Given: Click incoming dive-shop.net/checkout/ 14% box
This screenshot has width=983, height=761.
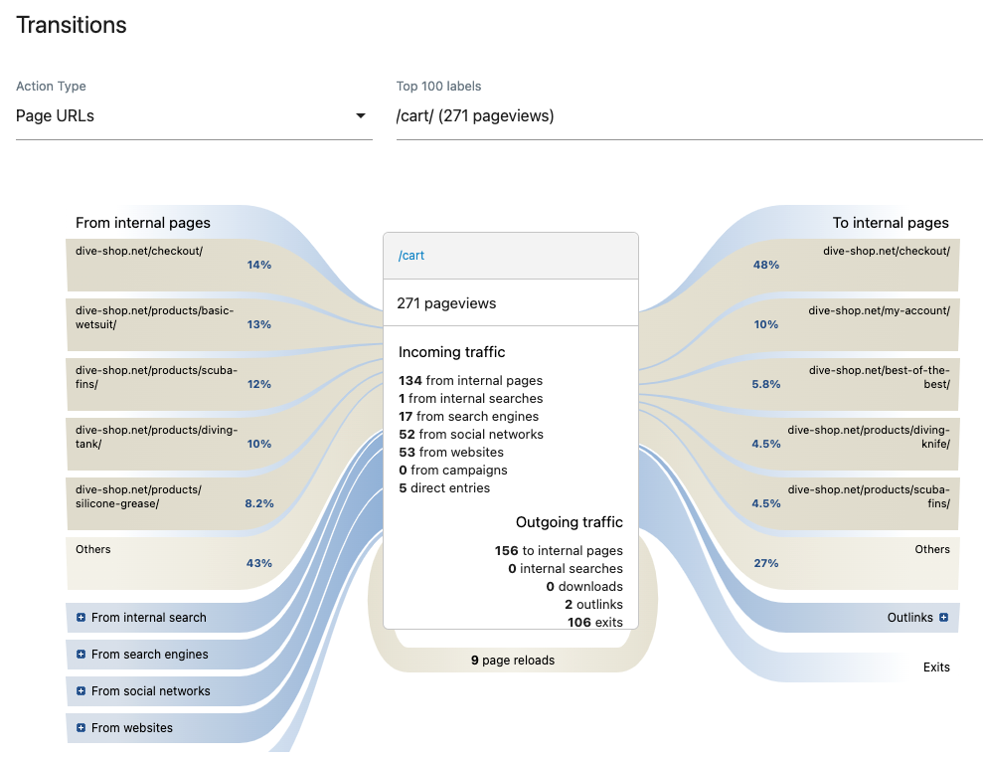Looking at the screenshot, I should (169, 265).
